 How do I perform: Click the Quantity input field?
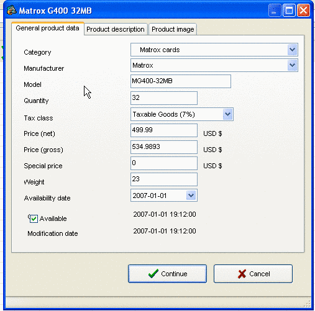[x=164, y=98]
